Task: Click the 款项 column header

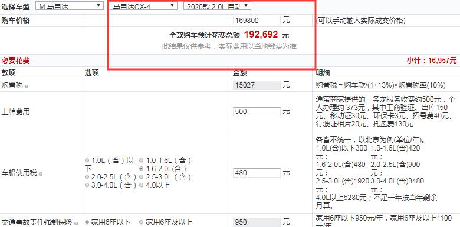Action: [8, 73]
